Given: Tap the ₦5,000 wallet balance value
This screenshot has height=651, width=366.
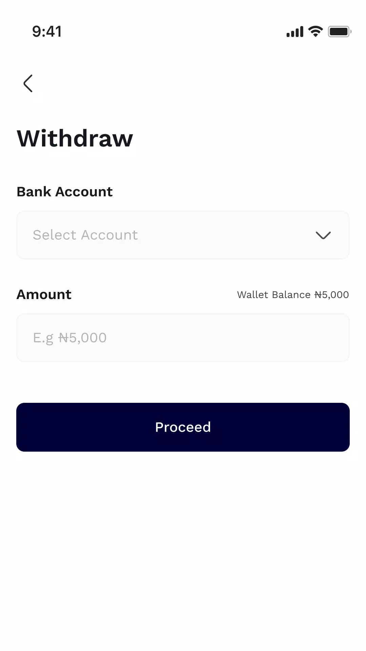Looking at the screenshot, I should 332,295.
